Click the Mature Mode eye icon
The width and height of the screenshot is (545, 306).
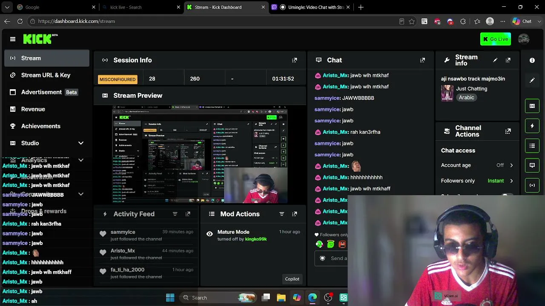point(209,234)
